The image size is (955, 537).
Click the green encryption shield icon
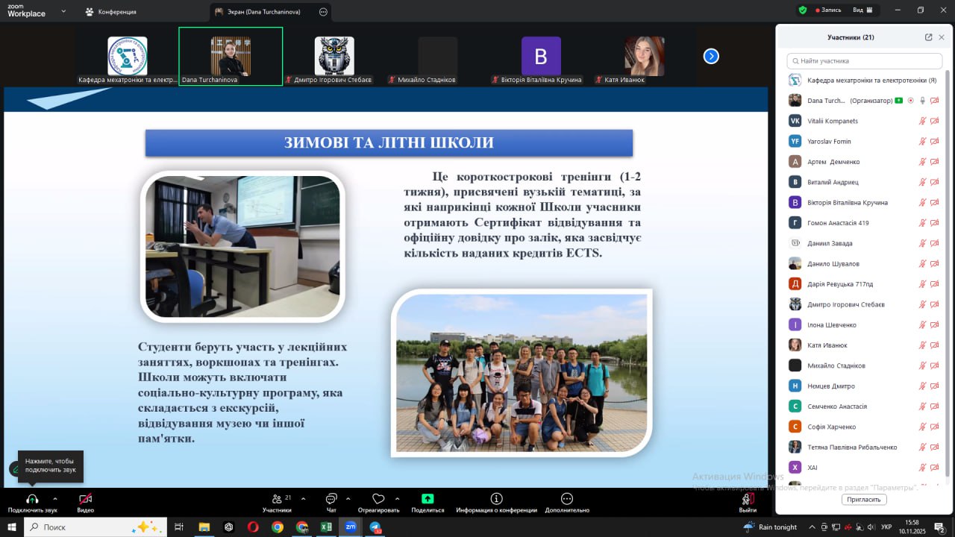coord(803,10)
